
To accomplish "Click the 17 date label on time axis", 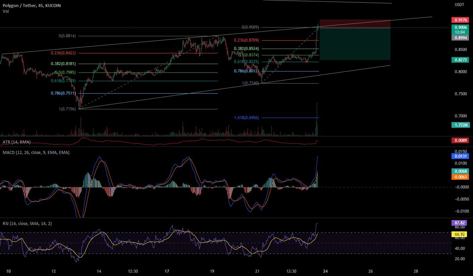I will point(167,271).
